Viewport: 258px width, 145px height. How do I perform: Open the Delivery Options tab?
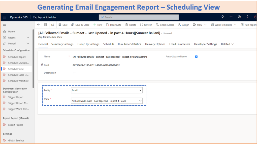155,44
